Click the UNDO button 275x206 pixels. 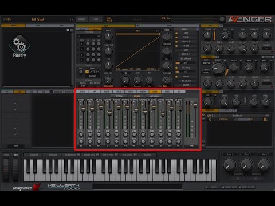(96, 19)
